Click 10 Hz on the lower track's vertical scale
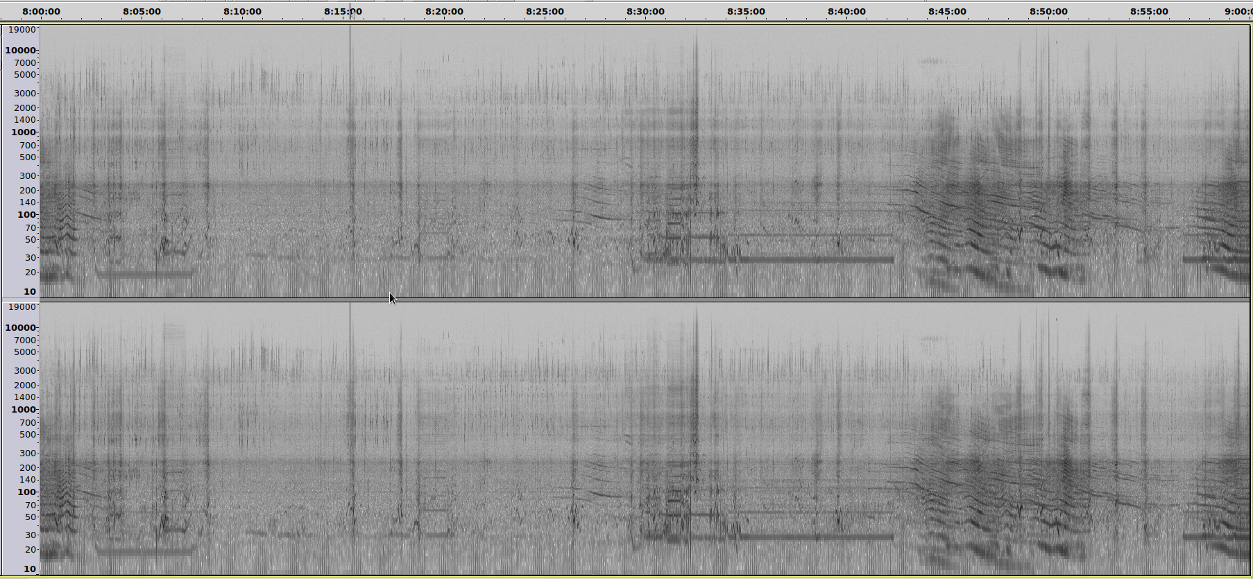Viewport: 1253px width, 579px height. [29, 569]
